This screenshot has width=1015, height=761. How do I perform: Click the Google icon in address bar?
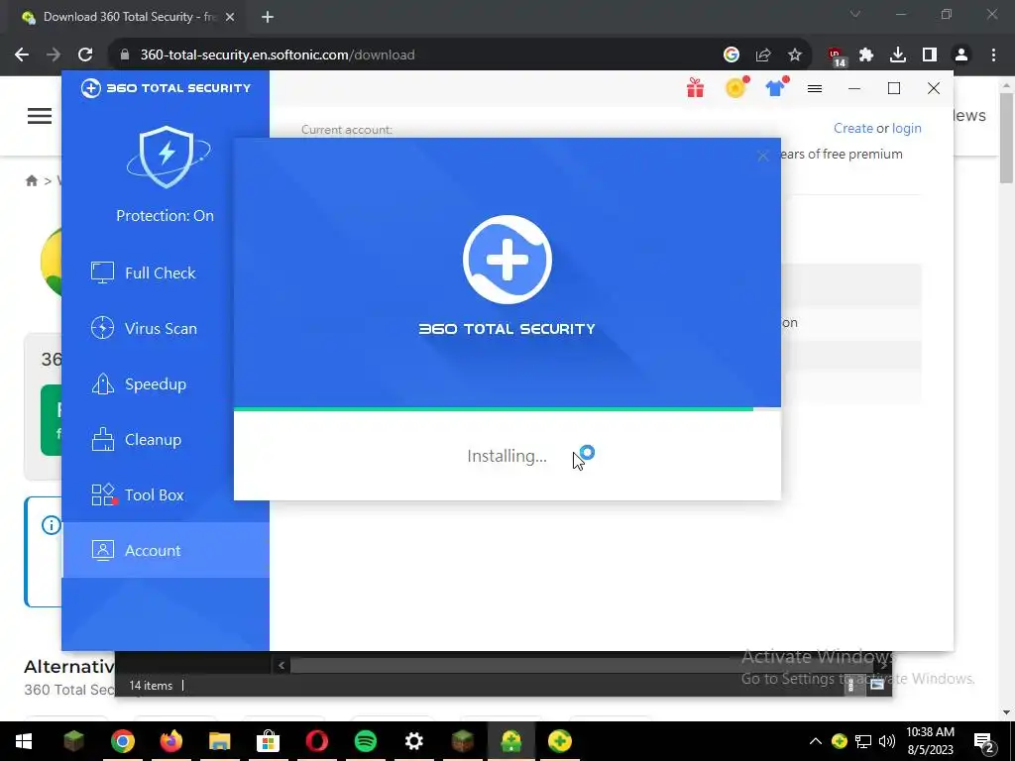731,55
